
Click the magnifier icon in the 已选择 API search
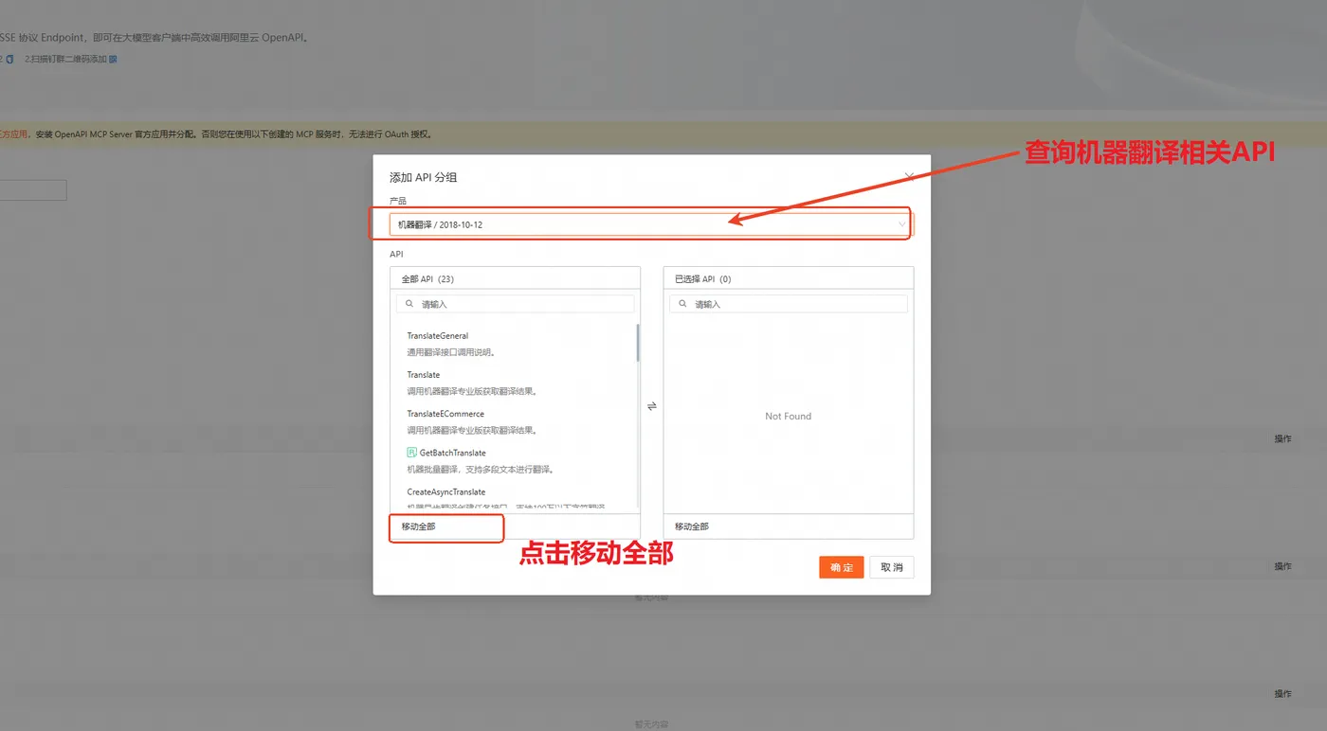tap(682, 304)
